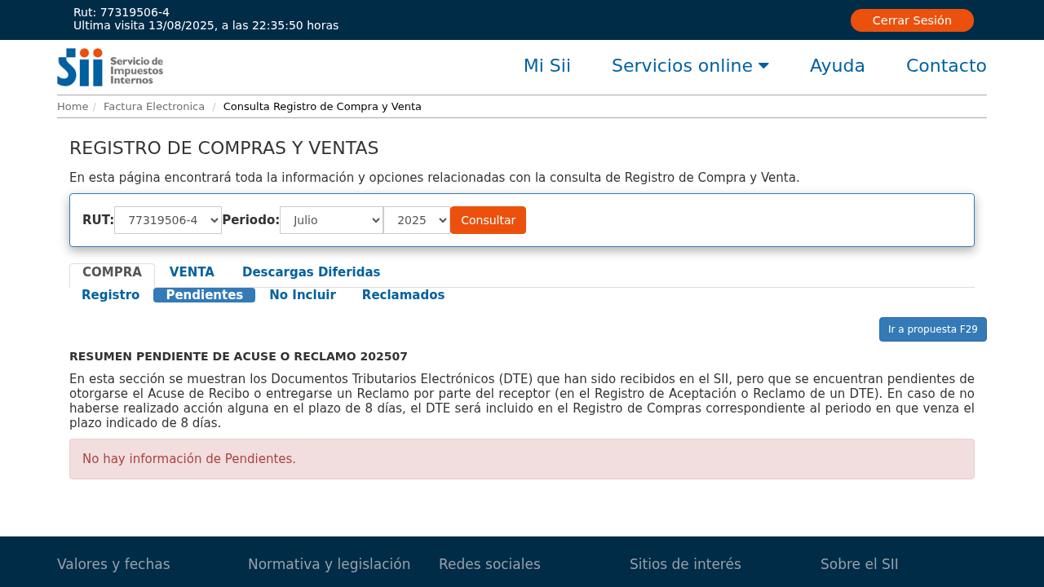
Task: Click the SII logo
Action: (x=110, y=67)
